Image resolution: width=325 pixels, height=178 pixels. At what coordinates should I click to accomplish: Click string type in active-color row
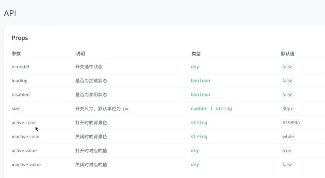pyautogui.click(x=199, y=123)
